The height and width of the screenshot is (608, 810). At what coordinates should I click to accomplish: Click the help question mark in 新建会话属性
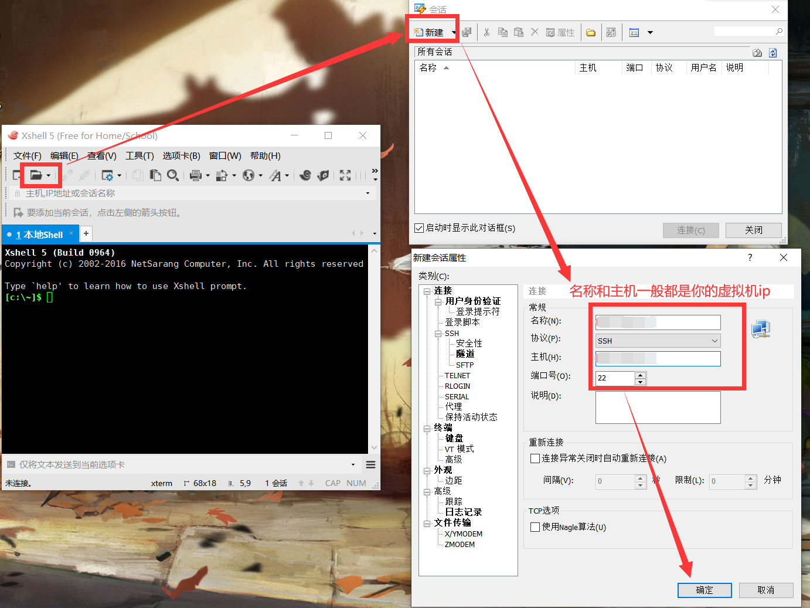click(x=750, y=257)
